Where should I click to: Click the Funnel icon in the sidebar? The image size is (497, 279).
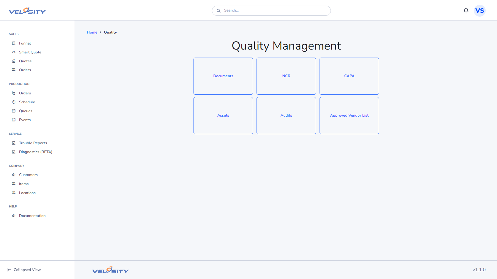(14, 43)
